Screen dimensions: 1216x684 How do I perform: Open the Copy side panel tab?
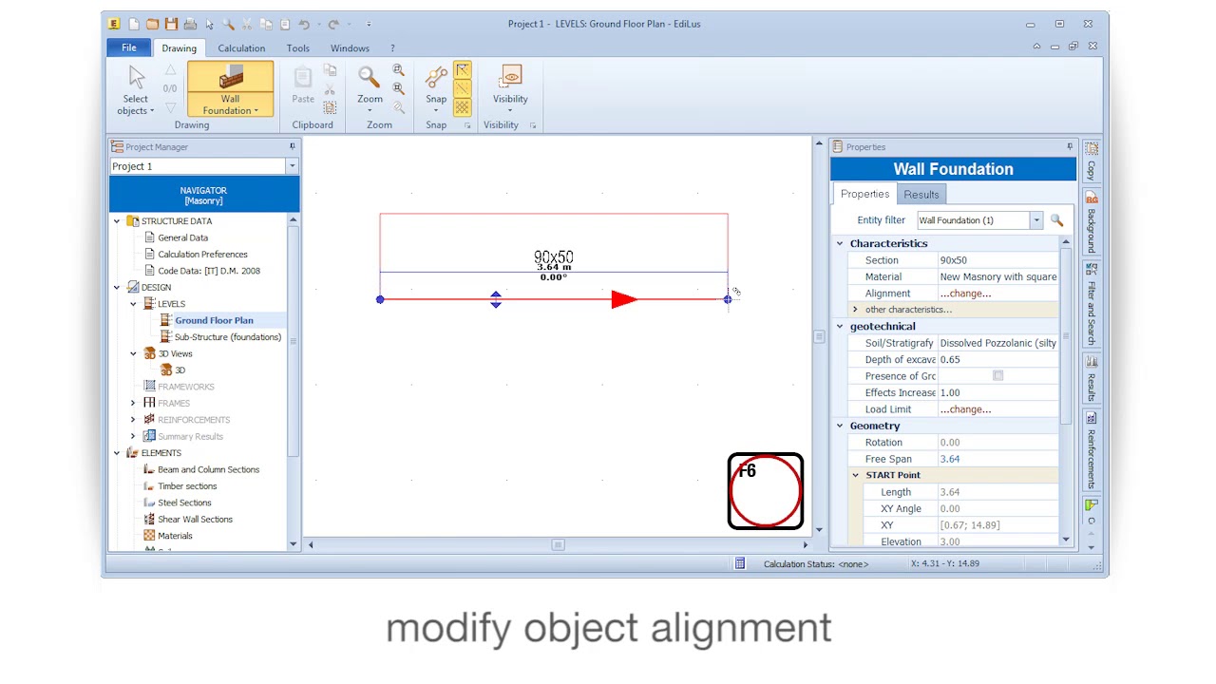(x=1092, y=162)
